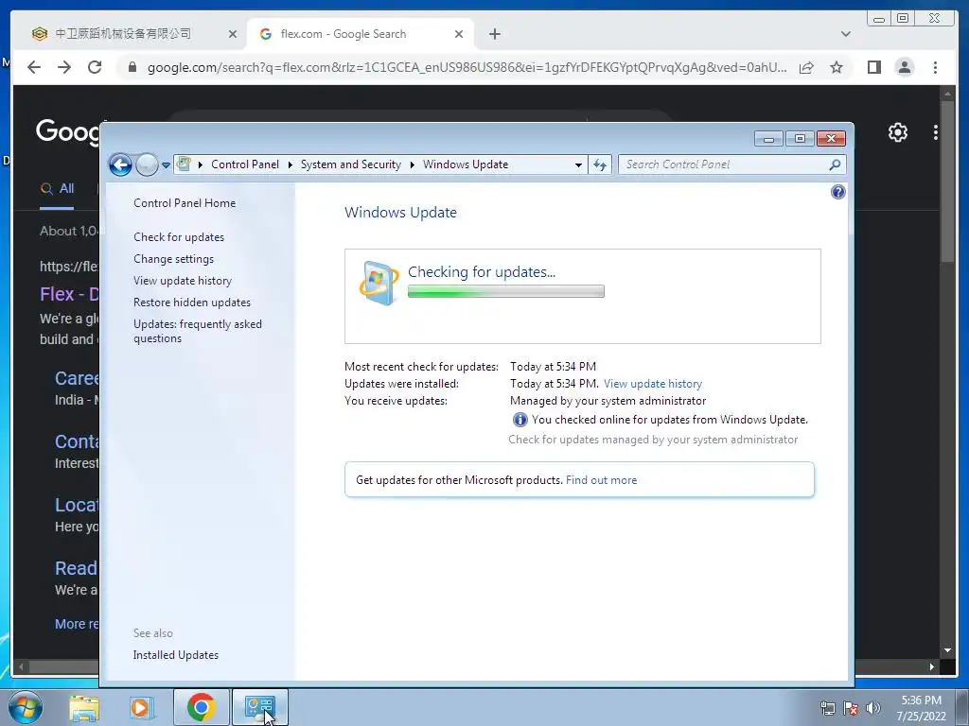Close the Chinese-titled Chrome tab
Viewport: 969px width, 726px height.
(x=233, y=34)
